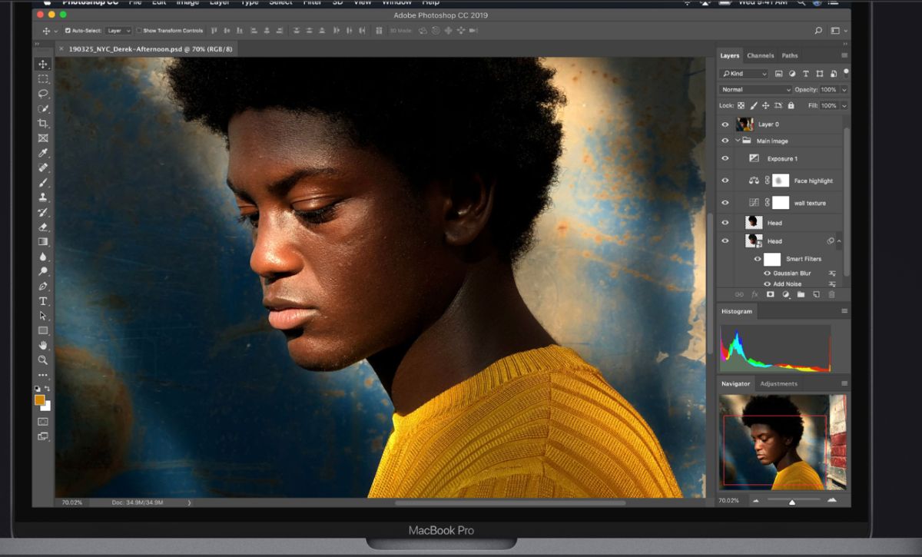Enable Show Transform Controls
This screenshot has height=557, width=922.
click(139, 31)
